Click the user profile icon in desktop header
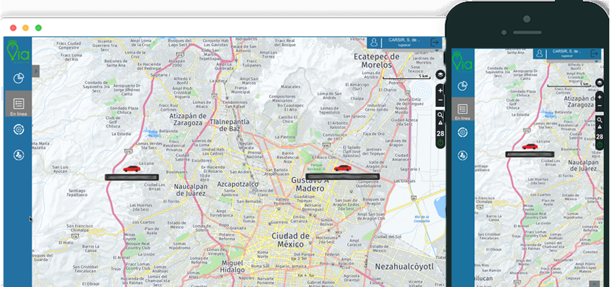The width and height of the screenshot is (610, 287). 375,43
